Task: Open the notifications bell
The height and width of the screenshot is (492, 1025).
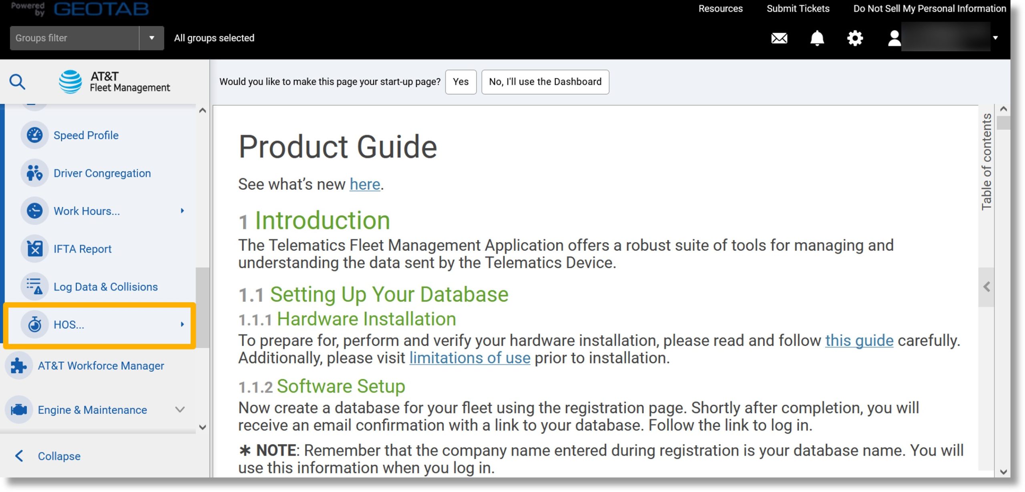Action: click(817, 38)
